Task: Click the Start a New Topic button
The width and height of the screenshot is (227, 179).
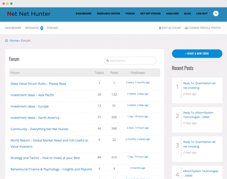Action: coord(197,54)
